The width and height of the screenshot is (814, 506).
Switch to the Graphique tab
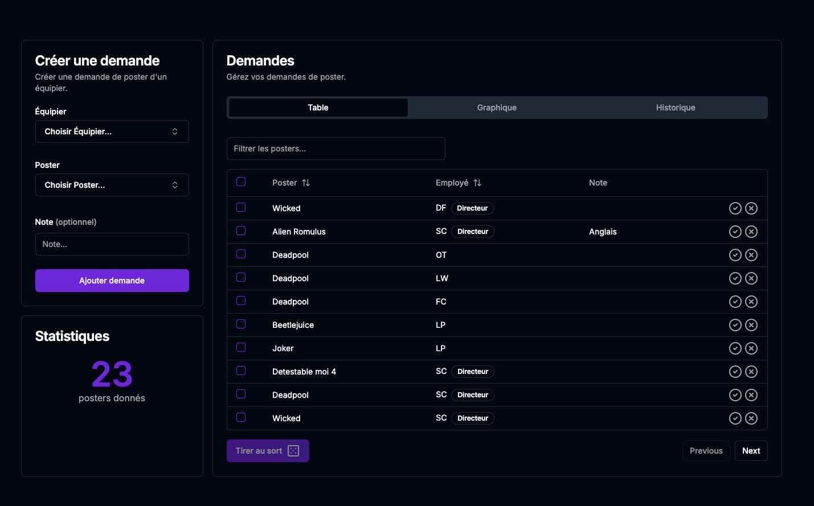tap(497, 108)
